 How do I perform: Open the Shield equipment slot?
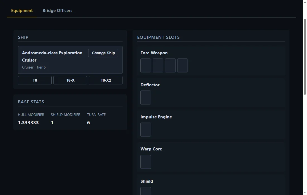tap(146, 191)
